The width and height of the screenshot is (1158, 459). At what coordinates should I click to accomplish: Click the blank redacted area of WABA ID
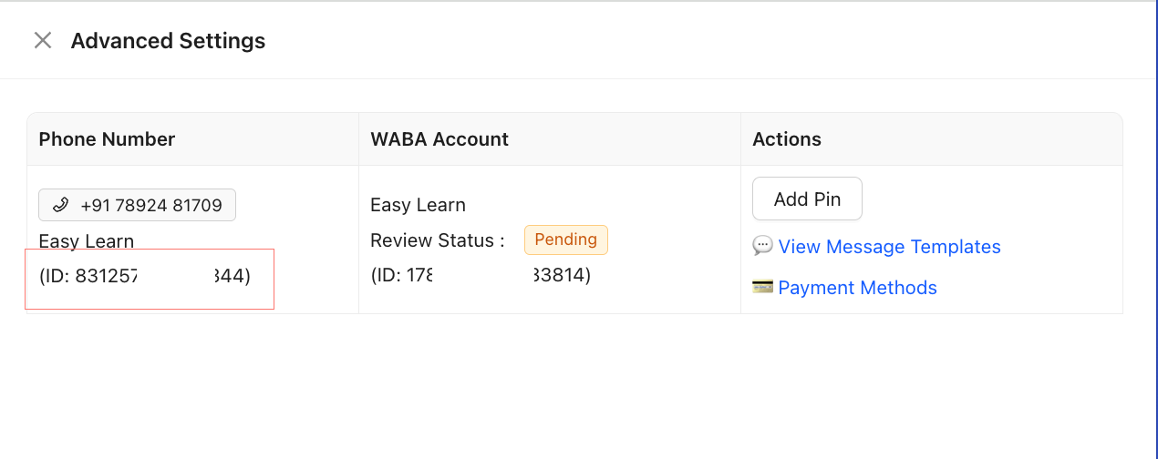[480, 275]
